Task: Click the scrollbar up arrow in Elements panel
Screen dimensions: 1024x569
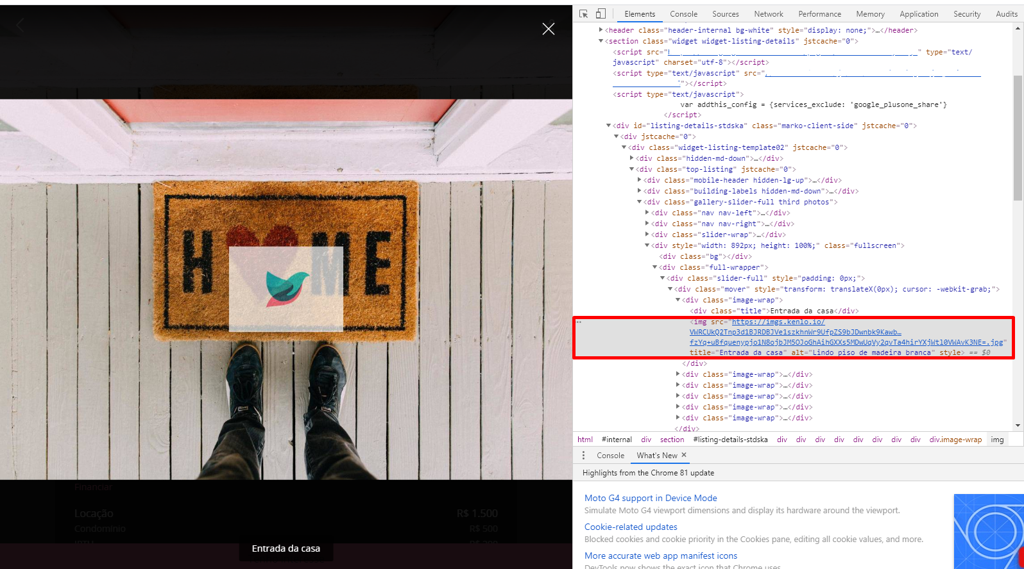Action: (x=1018, y=29)
